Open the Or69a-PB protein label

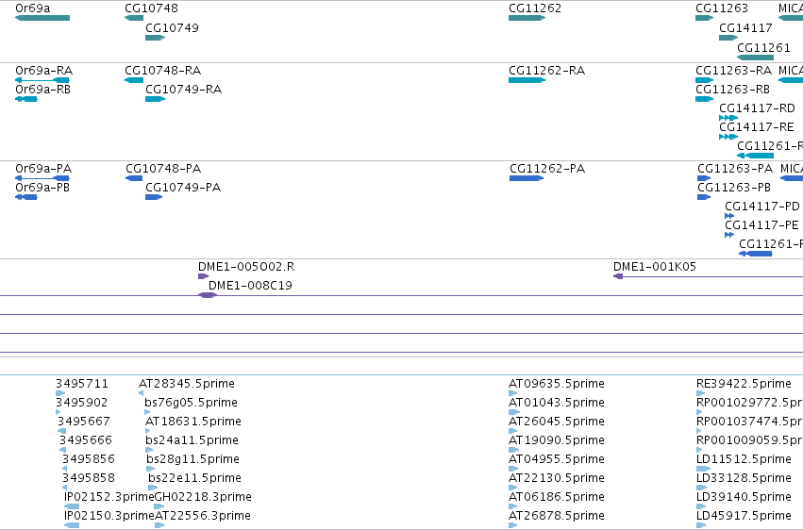tap(42, 188)
